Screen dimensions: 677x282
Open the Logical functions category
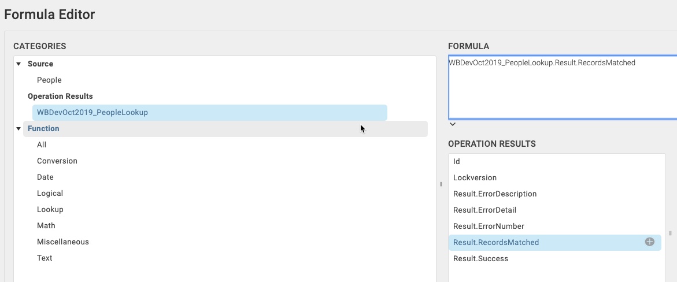pyautogui.click(x=50, y=193)
